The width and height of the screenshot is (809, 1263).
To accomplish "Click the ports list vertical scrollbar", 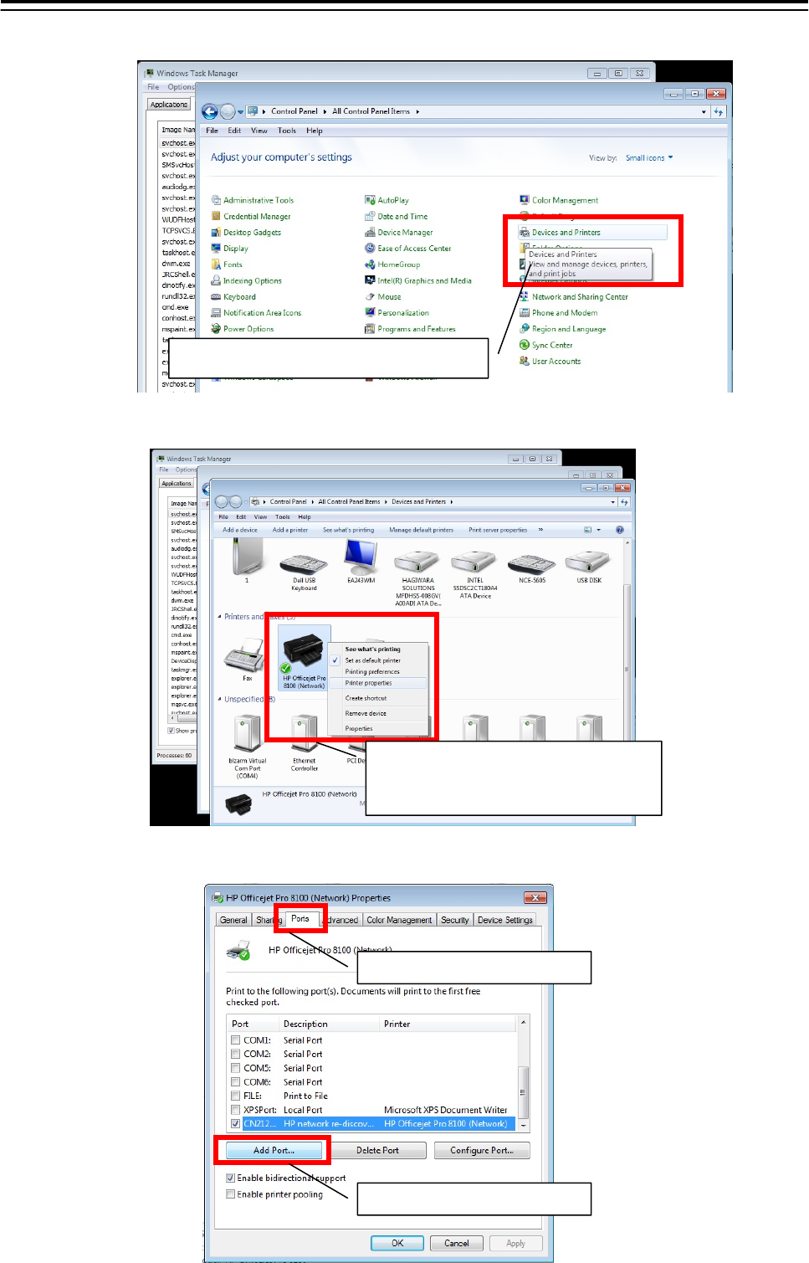I will tap(524, 1073).
